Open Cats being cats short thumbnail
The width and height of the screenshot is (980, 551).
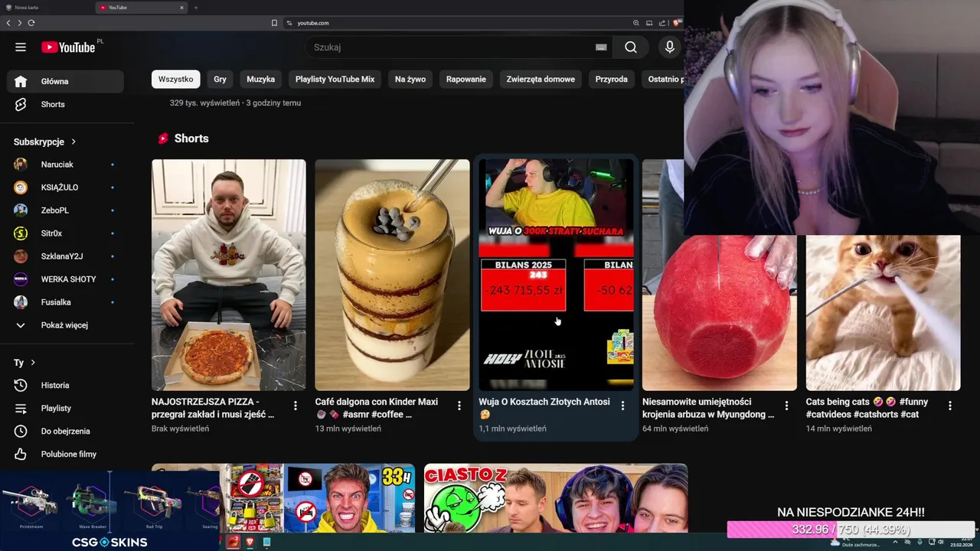coord(883,312)
